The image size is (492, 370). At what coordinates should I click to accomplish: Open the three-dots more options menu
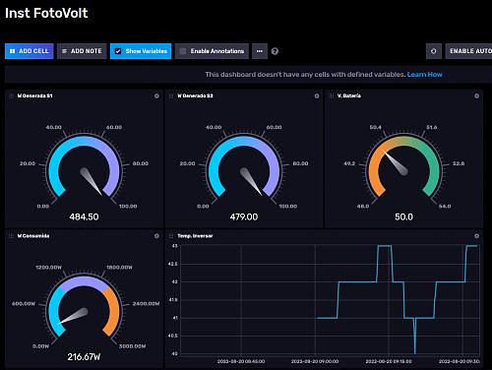pyautogui.click(x=260, y=51)
